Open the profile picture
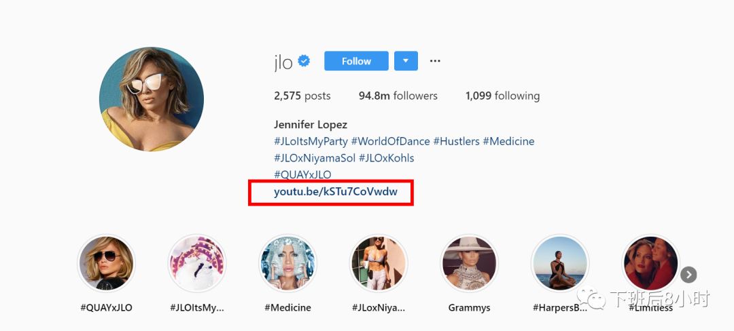Viewport: 734px width, 331px height. pyautogui.click(x=152, y=99)
